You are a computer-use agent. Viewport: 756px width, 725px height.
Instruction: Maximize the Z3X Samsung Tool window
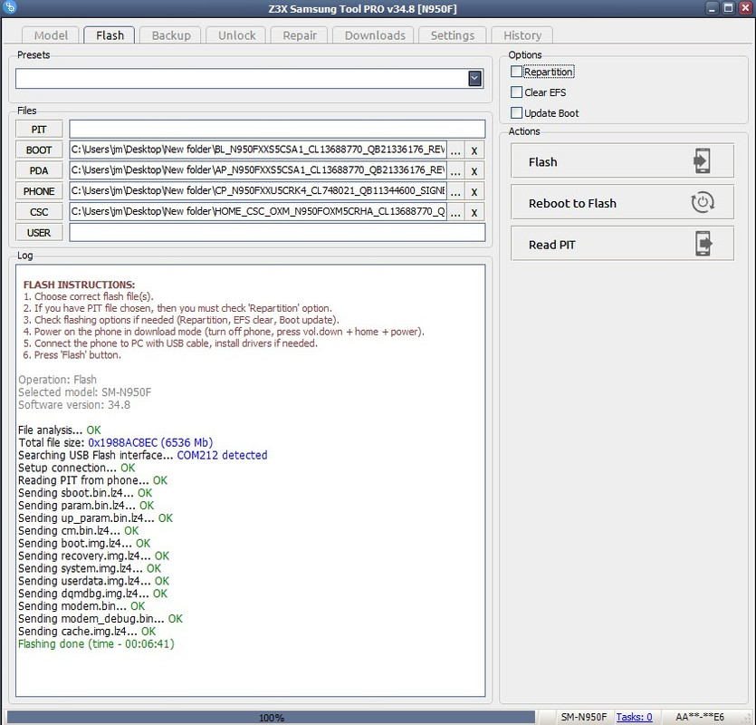tap(729, 8)
